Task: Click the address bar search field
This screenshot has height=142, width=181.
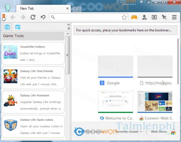Action: click(x=89, y=17)
